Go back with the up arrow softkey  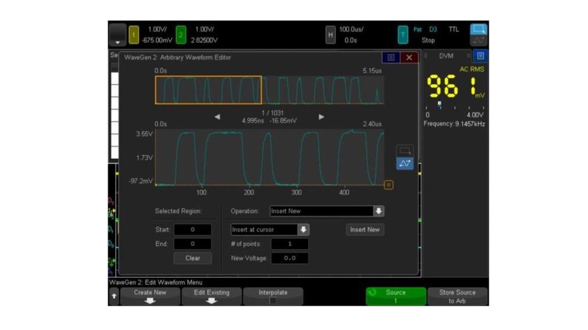[x=114, y=297]
